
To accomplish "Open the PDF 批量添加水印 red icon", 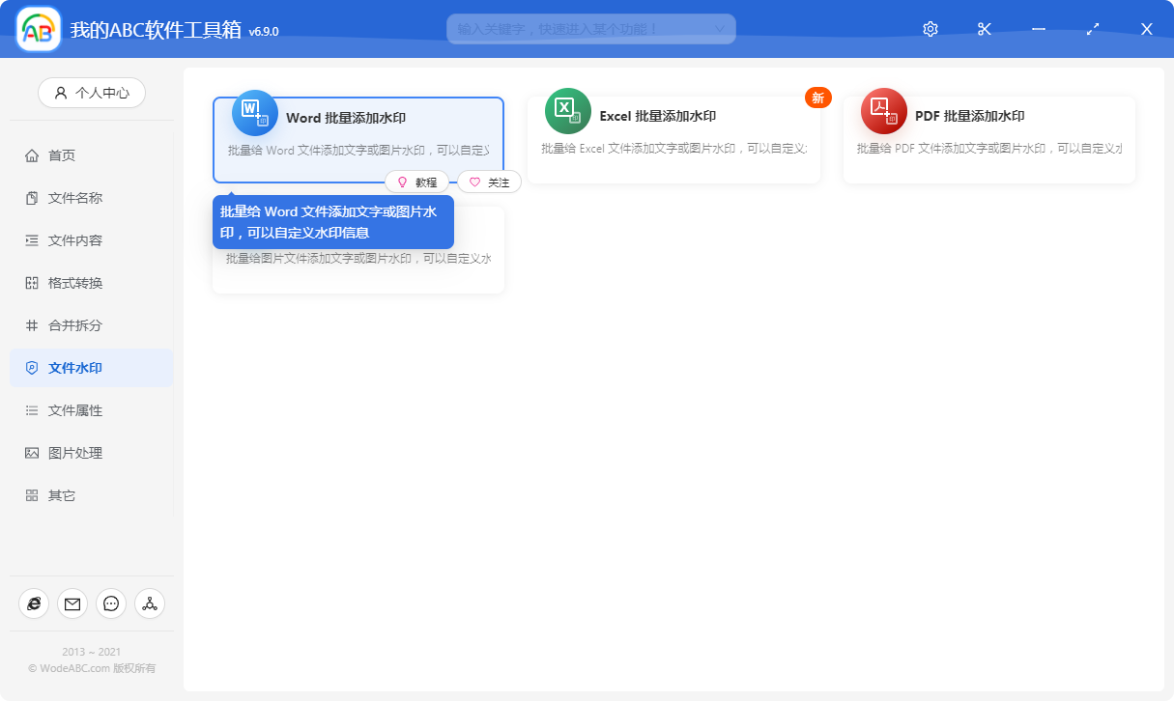I will point(884,110).
